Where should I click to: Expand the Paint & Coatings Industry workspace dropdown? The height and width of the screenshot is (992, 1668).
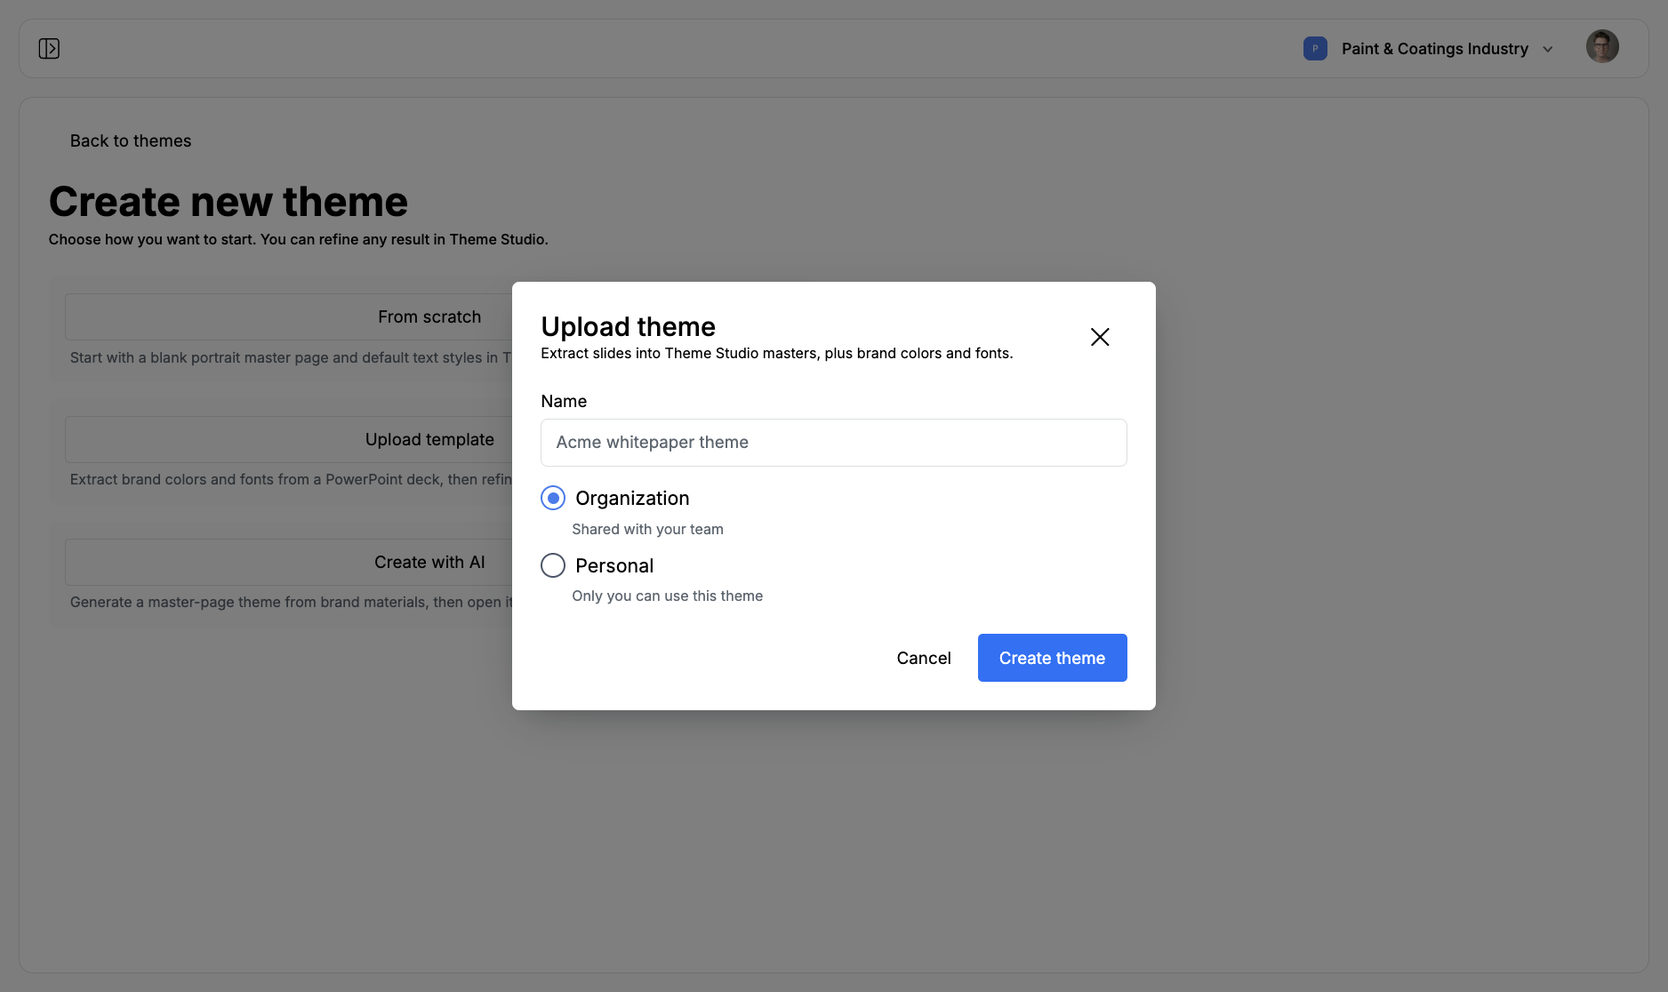click(1548, 49)
